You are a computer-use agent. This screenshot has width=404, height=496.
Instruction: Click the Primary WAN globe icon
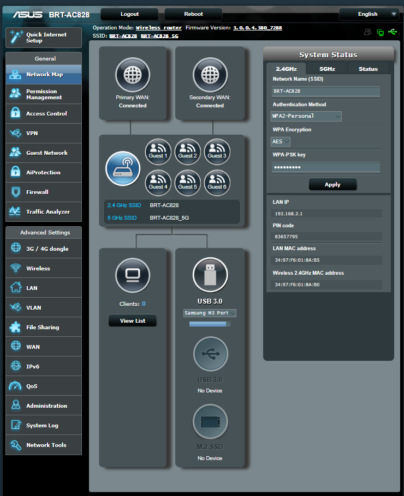pos(133,75)
